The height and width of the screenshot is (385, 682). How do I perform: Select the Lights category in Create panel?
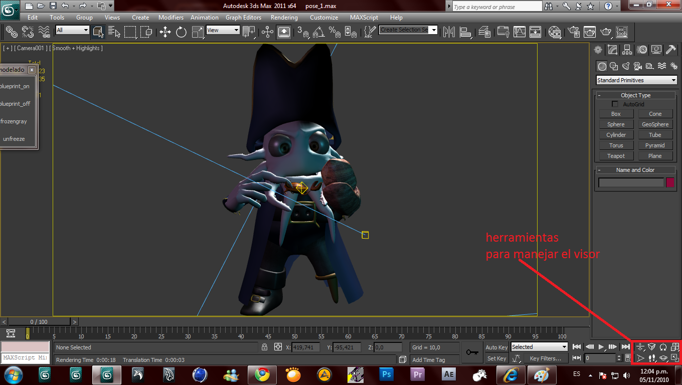pos(626,66)
